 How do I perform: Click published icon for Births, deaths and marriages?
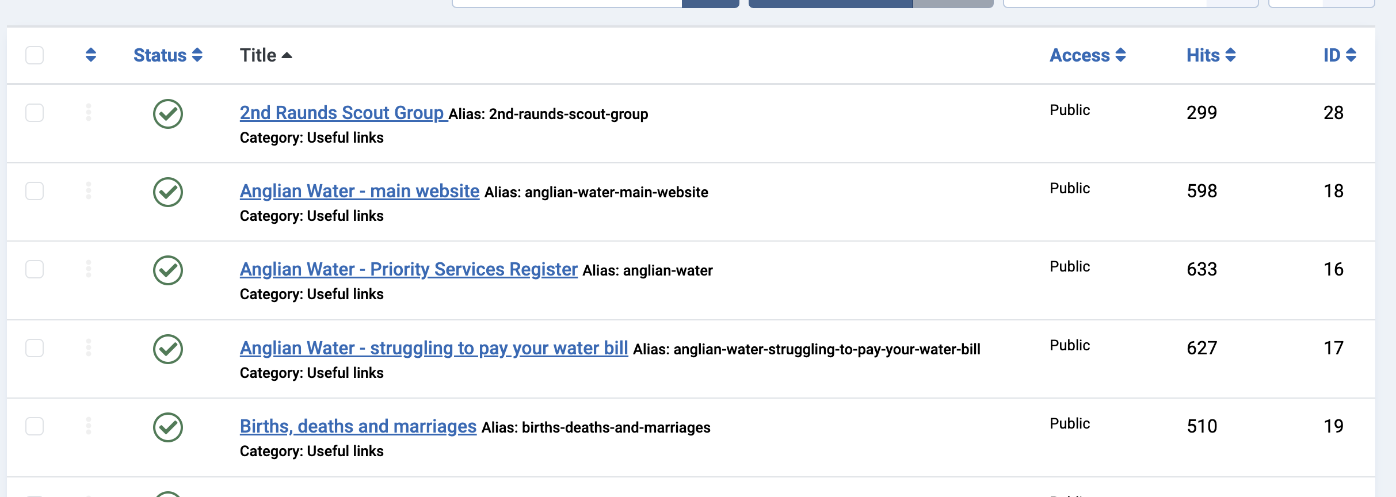point(168,427)
